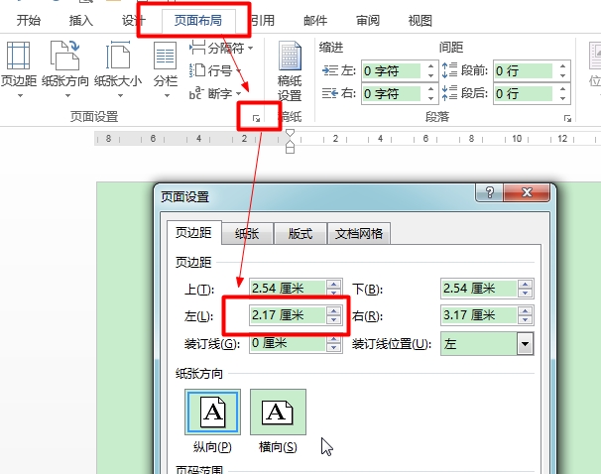Switch to the 审阅 ribbon tab
Viewport: 601px width, 474px height.
(368, 20)
